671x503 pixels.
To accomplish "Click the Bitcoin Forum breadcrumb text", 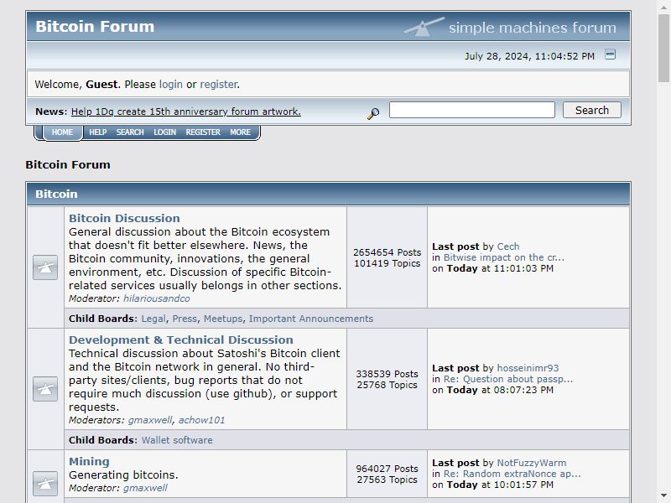I will click(68, 164).
